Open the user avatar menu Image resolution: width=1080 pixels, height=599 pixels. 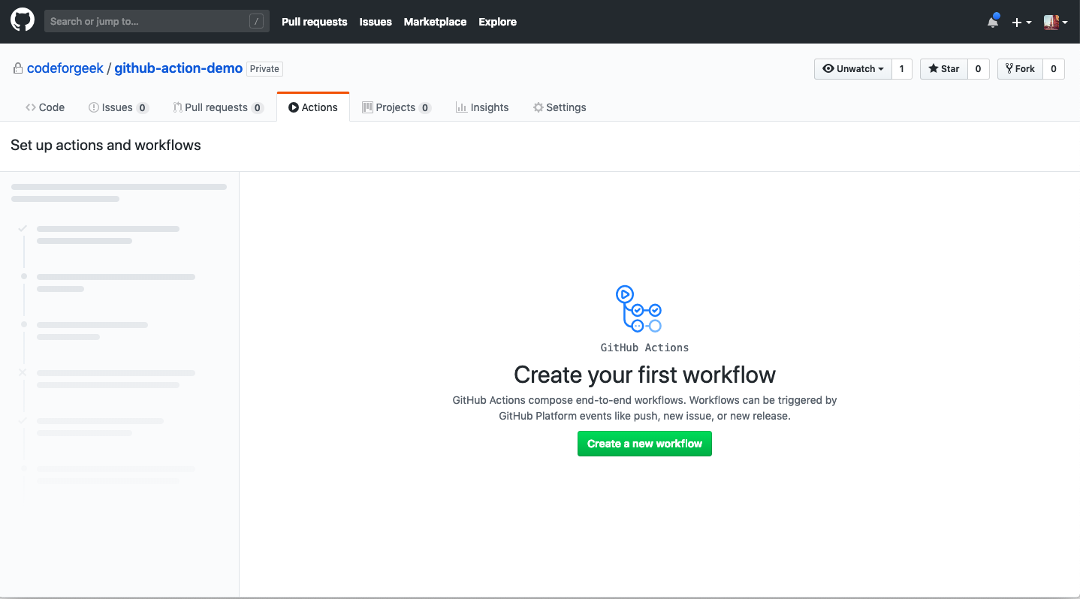[1055, 22]
